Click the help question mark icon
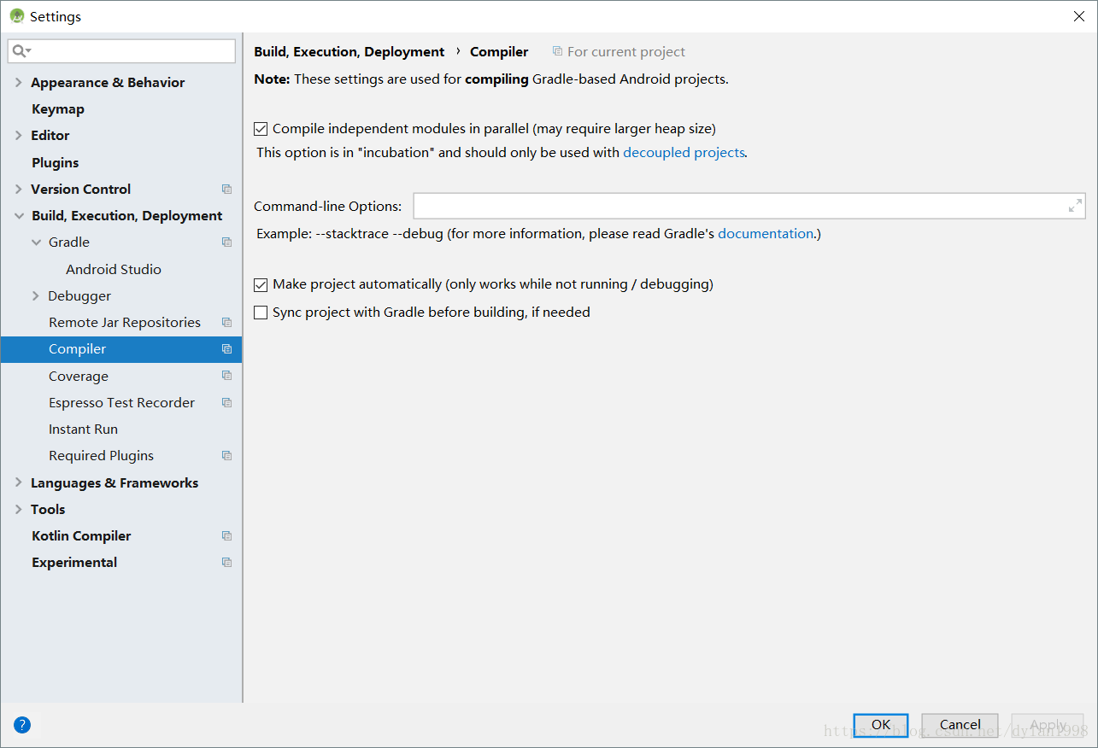Image resolution: width=1098 pixels, height=748 pixels. 21,724
